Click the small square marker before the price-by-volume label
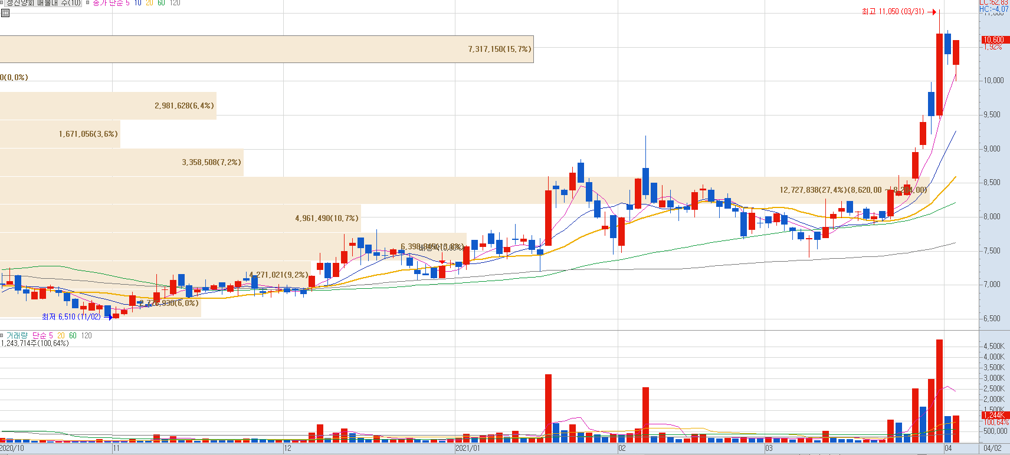 tap(2, 2)
